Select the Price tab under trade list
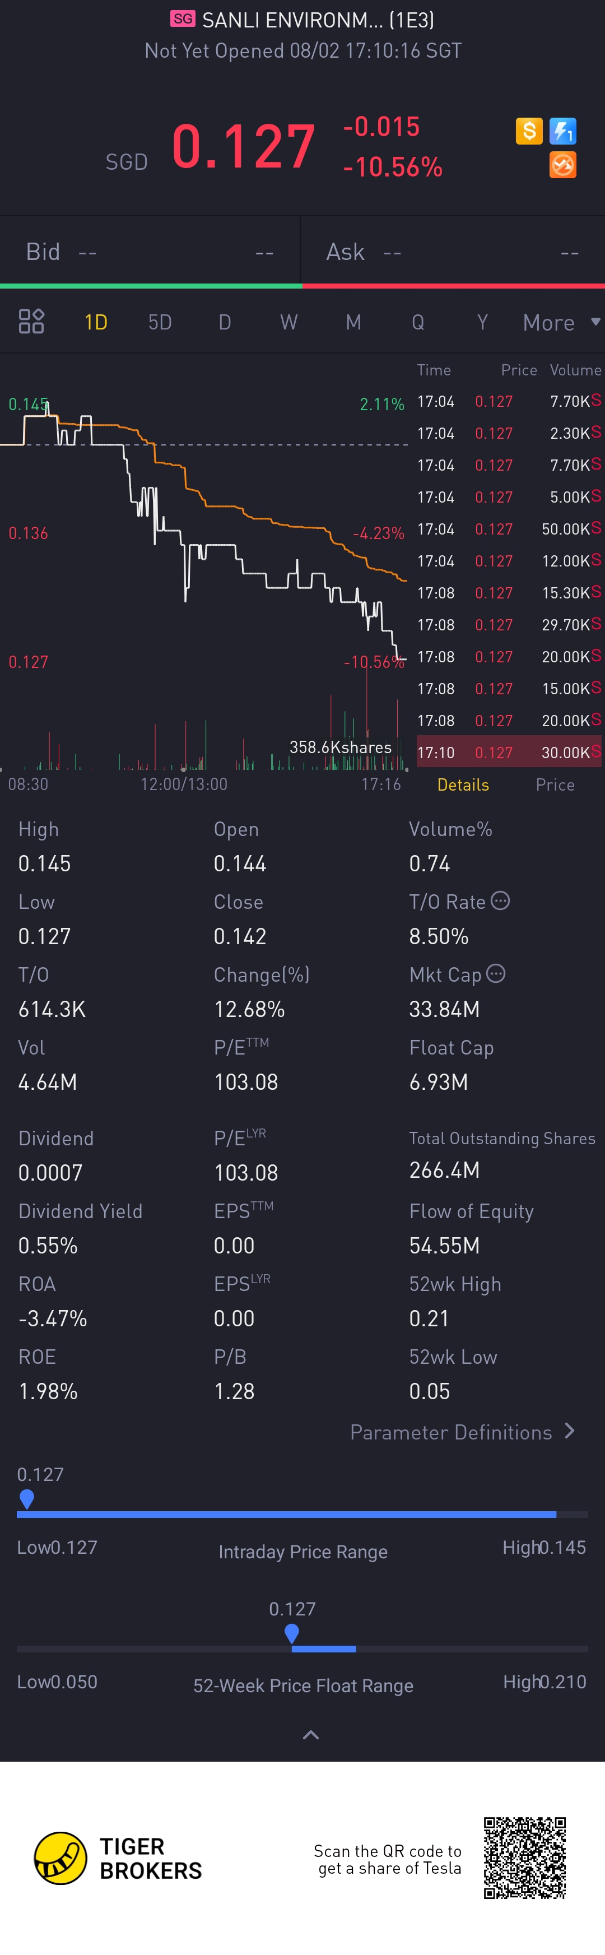Screen dimensions: 605x1955 coord(555,784)
